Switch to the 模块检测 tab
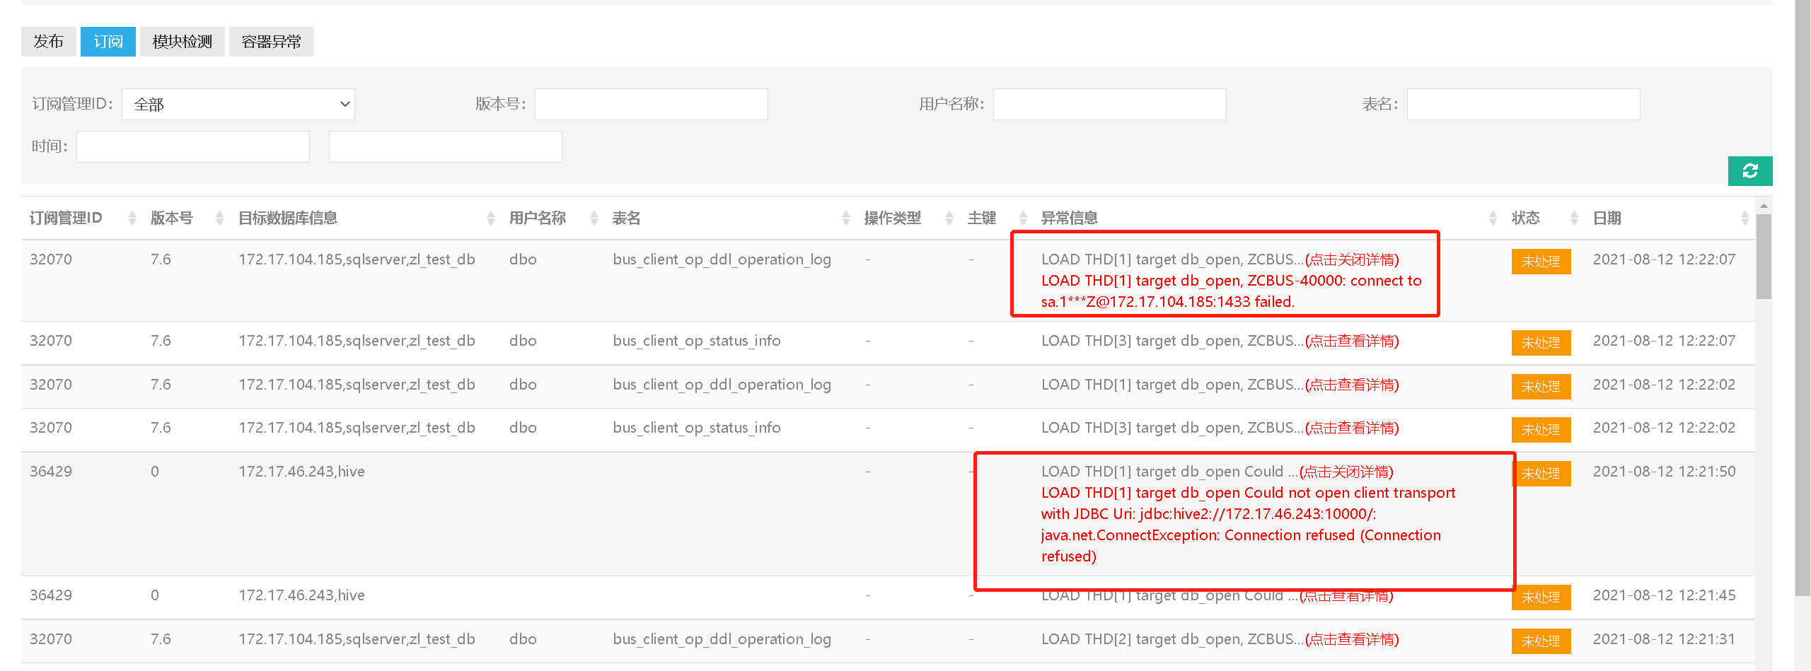 [182, 42]
